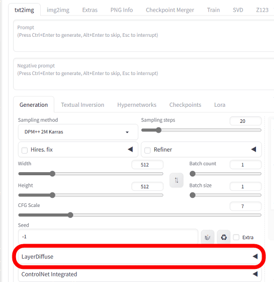Open the Train tab
Screen dimensions: 274x282
click(x=213, y=10)
